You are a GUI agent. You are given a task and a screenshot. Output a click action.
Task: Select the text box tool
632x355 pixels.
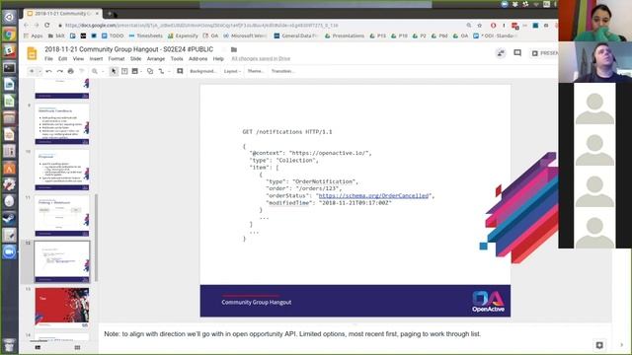pyautogui.click(x=124, y=71)
